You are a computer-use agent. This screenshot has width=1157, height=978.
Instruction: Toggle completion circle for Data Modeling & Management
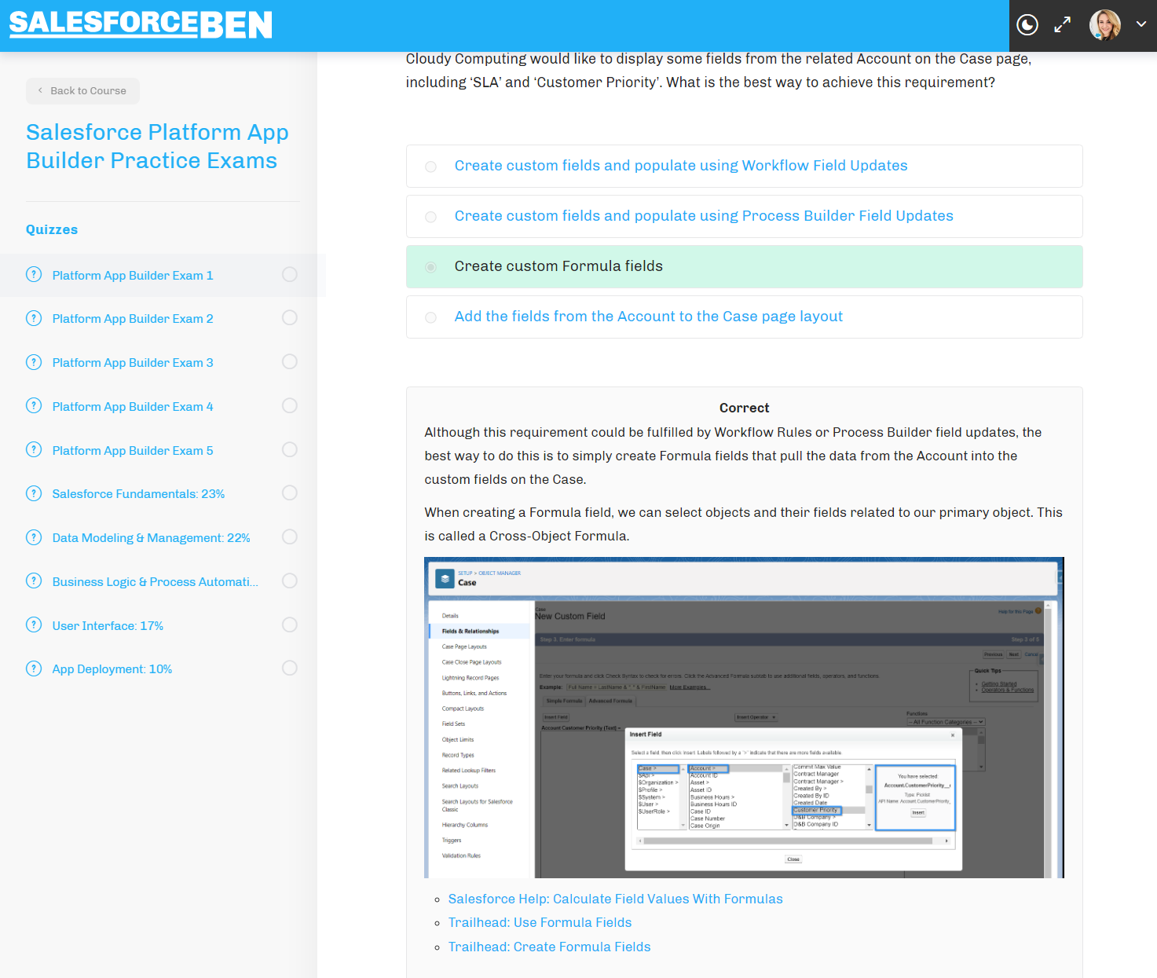[x=290, y=537]
